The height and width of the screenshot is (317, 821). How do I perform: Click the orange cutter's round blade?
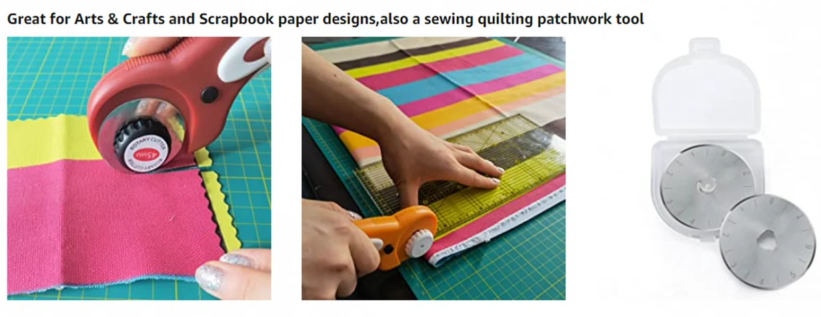tap(420, 243)
